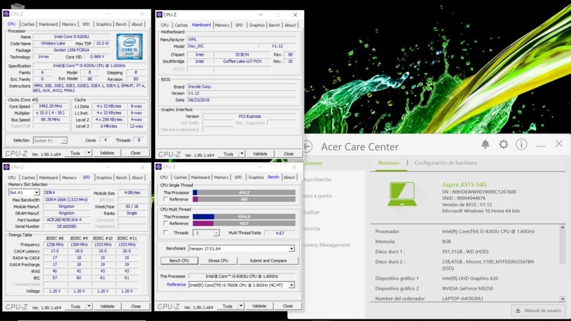571x321 pixels.
Task: Click the BIOS date 08/23/2019 field
Action: coord(242,100)
